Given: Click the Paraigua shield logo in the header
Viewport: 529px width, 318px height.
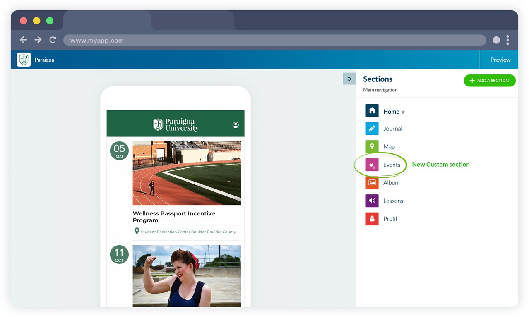Looking at the screenshot, I should (24, 60).
